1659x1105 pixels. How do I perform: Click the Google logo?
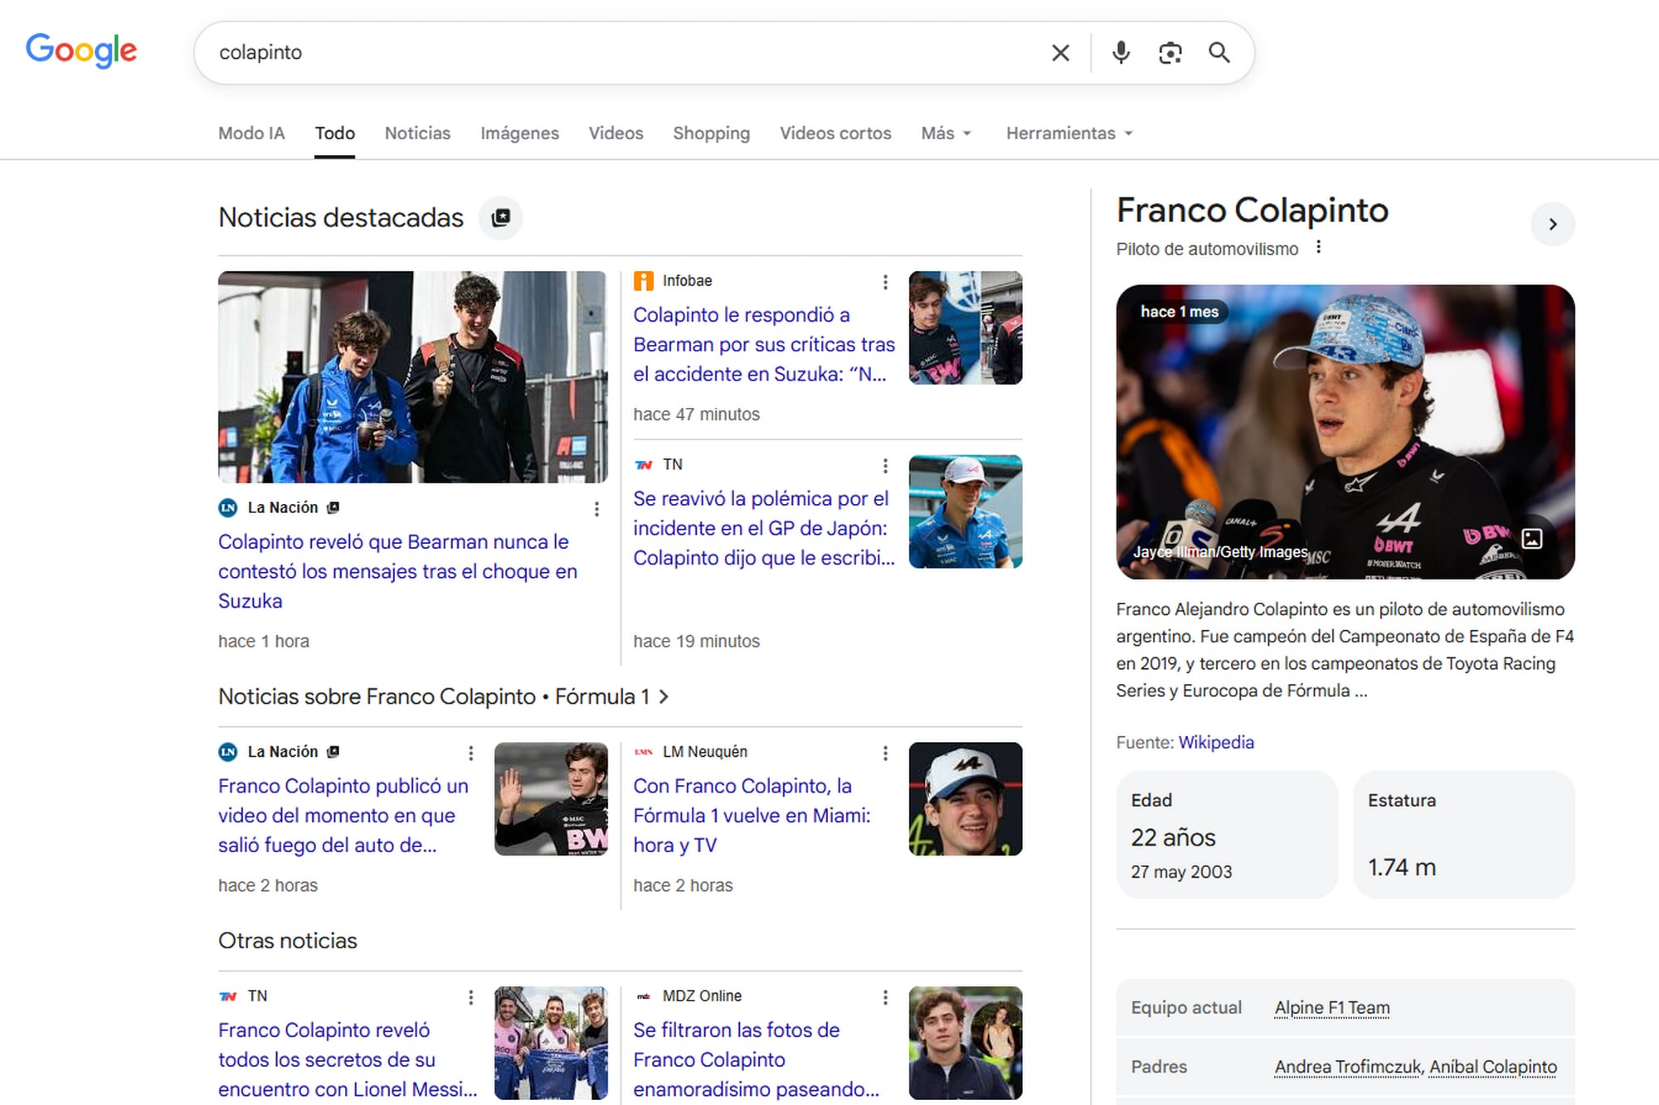pyautogui.click(x=81, y=51)
